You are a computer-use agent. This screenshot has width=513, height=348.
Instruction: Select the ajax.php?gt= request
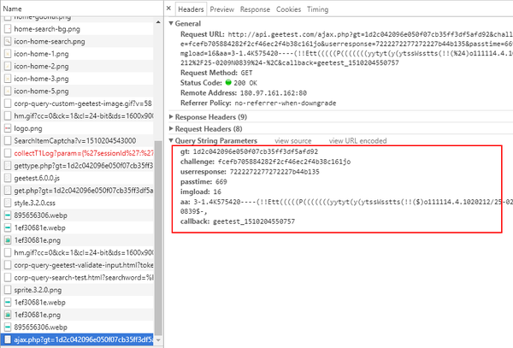[77, 339]
